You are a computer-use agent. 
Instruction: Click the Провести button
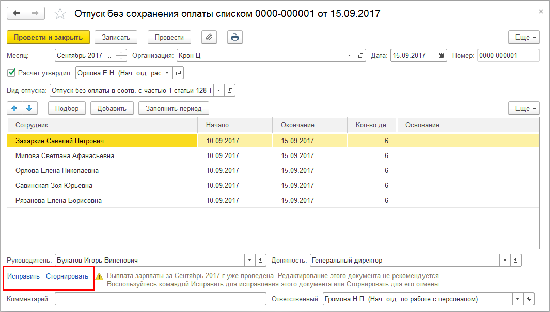pos(169,38)
